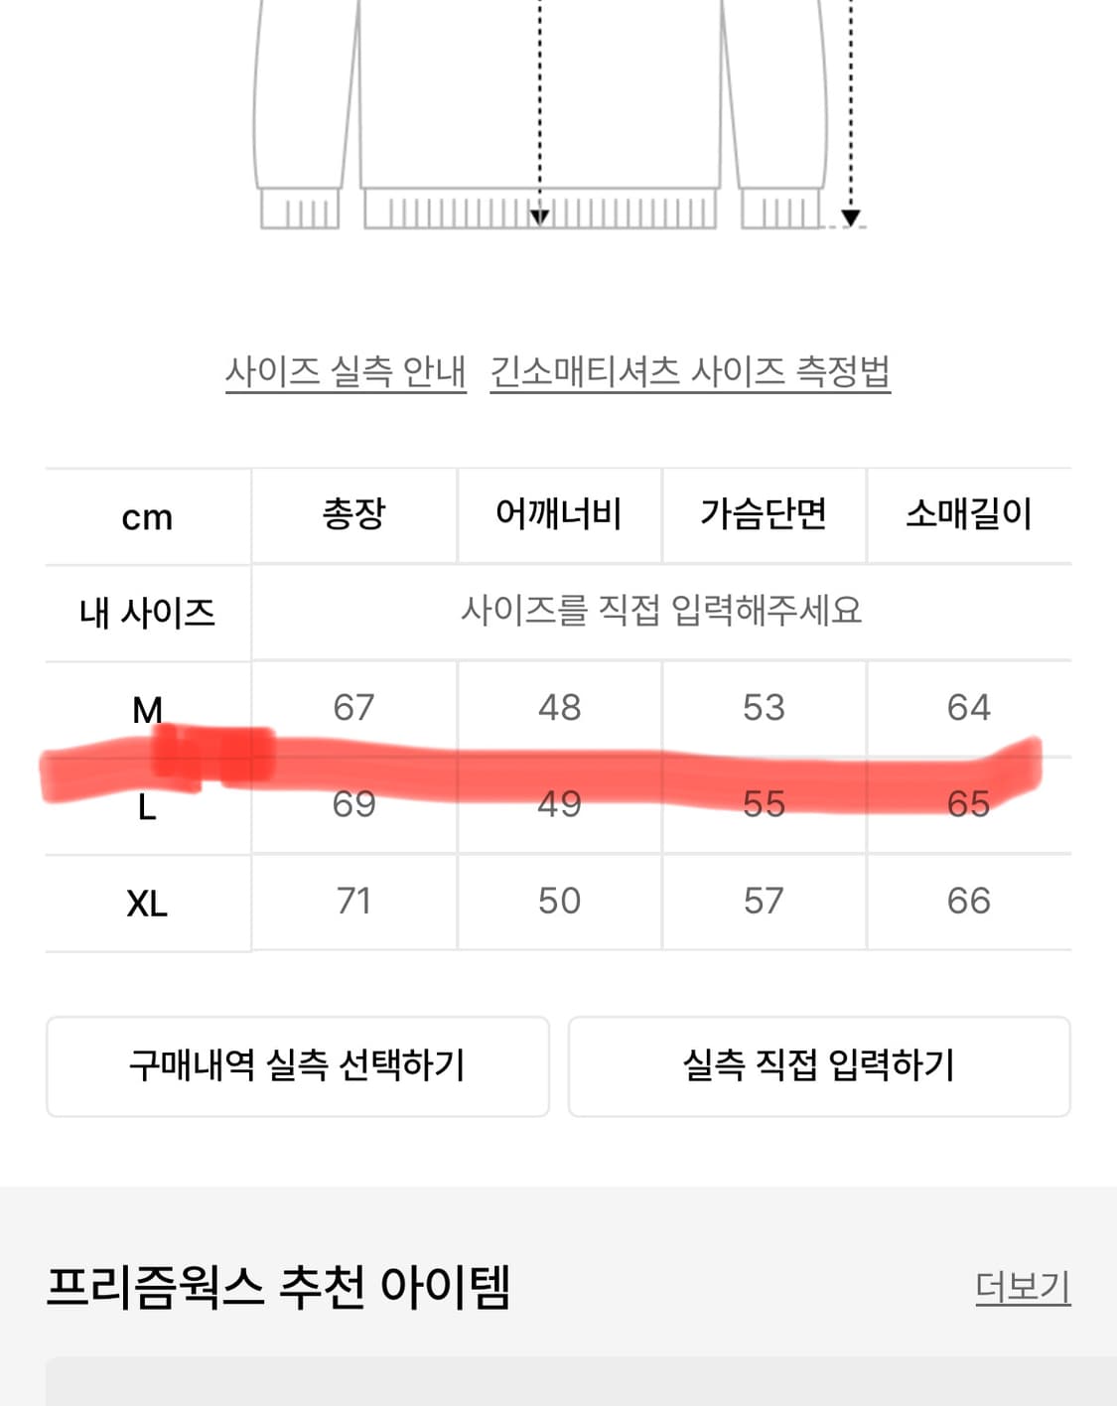
Task: Click the cm header cell
Action: 147,514
